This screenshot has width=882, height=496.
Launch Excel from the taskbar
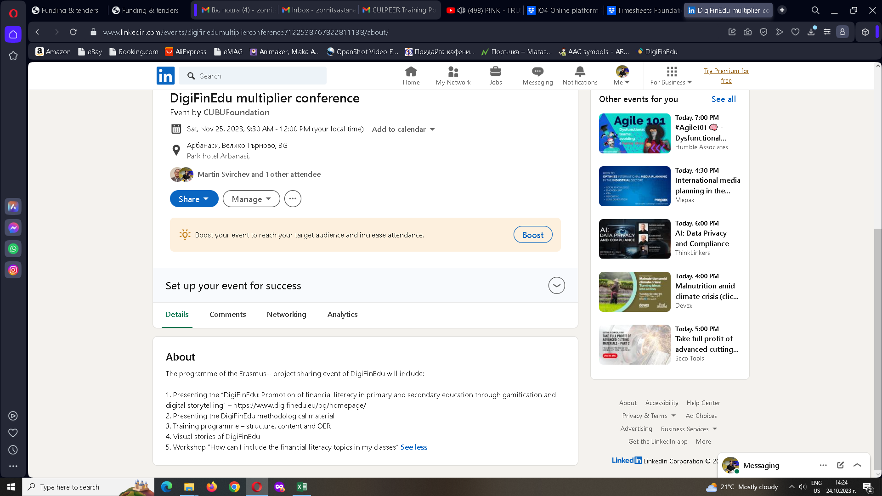[302, 487]
